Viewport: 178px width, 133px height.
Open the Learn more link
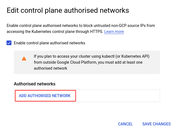coord(114,32)
